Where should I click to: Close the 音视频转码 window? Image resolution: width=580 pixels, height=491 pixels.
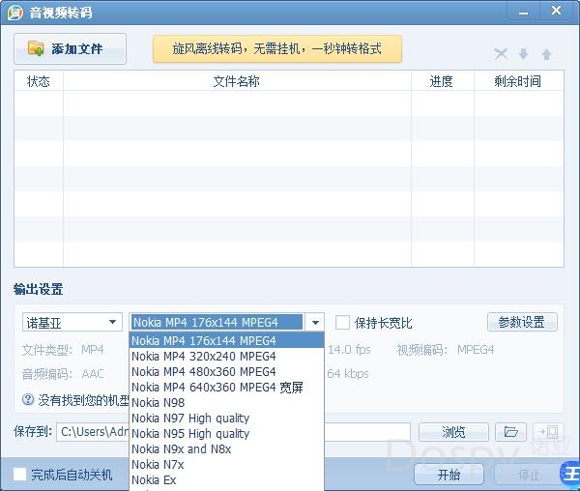(x=556, y=11)
